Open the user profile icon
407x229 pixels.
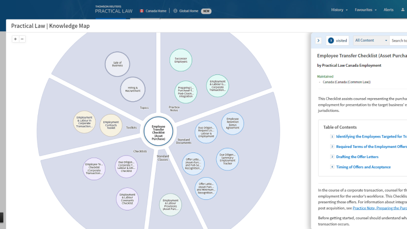(402, 10)
